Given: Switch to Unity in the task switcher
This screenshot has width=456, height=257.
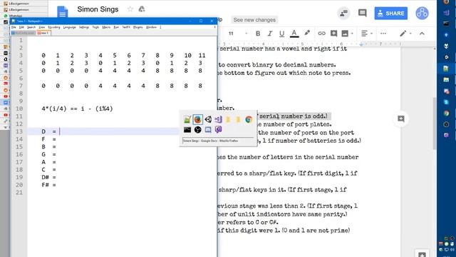Looking at the screenshot, I should pyautogui.click(x=208, y=119).
